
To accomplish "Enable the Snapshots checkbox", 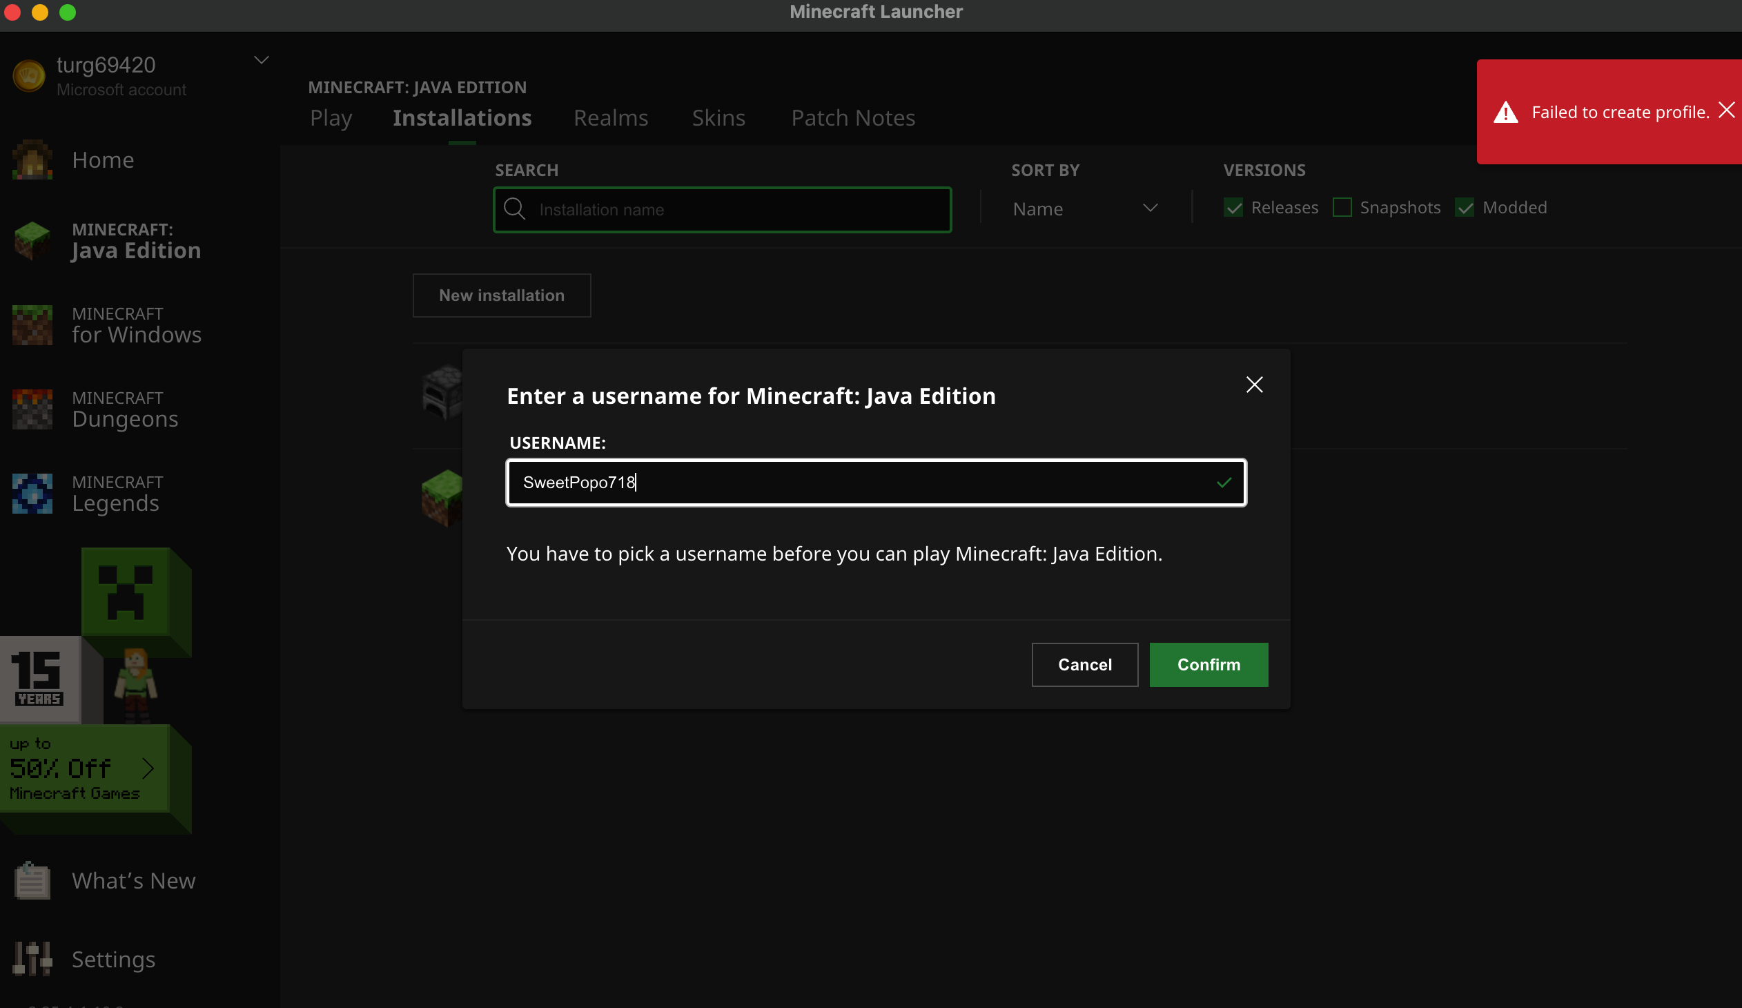I will [1342, 207].
